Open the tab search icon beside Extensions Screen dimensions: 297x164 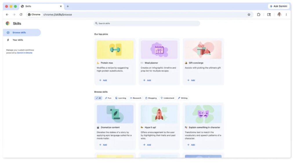tap(269, 14)
